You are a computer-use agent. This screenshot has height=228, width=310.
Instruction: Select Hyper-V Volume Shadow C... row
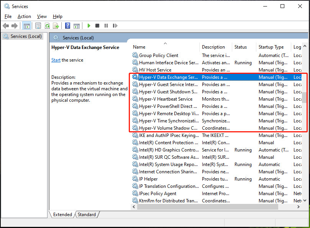point(217,128)
